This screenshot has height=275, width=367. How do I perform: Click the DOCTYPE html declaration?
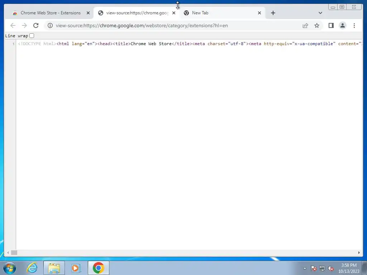[x=37, y=44]
